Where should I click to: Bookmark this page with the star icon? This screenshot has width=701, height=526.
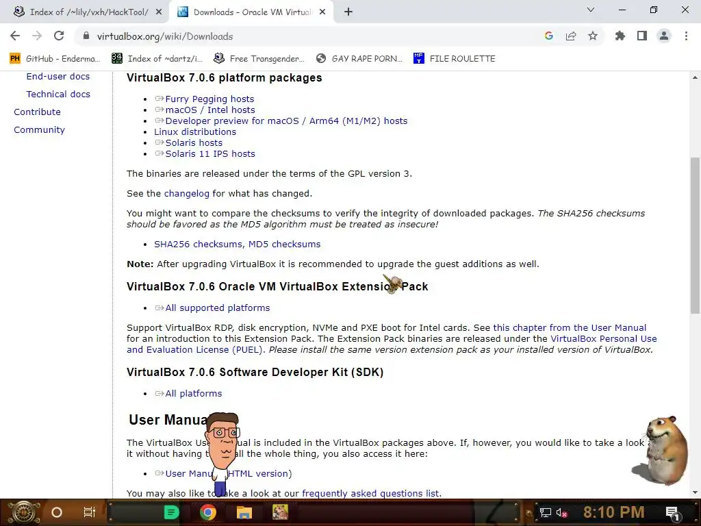tap(593, 36)
